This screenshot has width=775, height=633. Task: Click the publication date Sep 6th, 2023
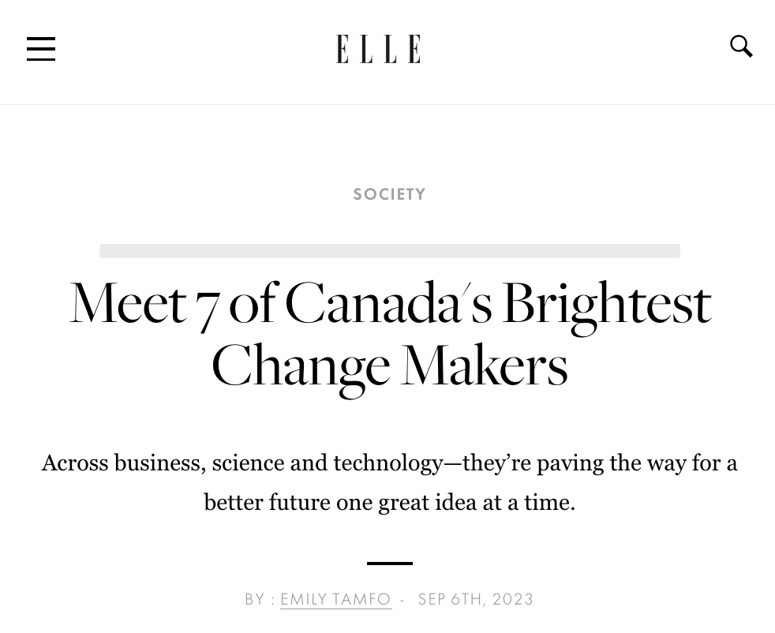coord(476,599)
